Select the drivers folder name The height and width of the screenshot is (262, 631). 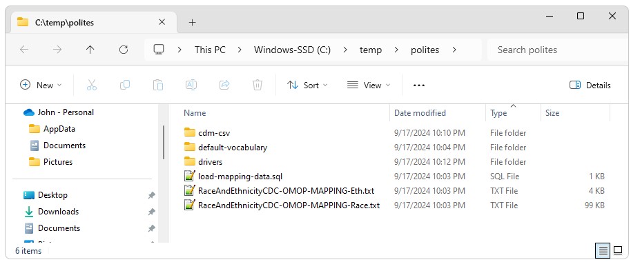tap(210, 161)
